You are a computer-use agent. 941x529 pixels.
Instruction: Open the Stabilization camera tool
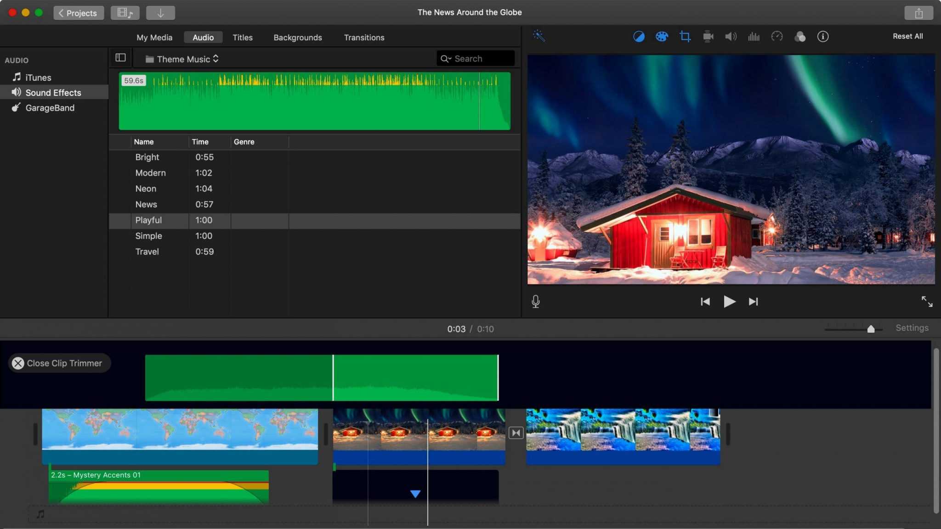pos(708,36)
